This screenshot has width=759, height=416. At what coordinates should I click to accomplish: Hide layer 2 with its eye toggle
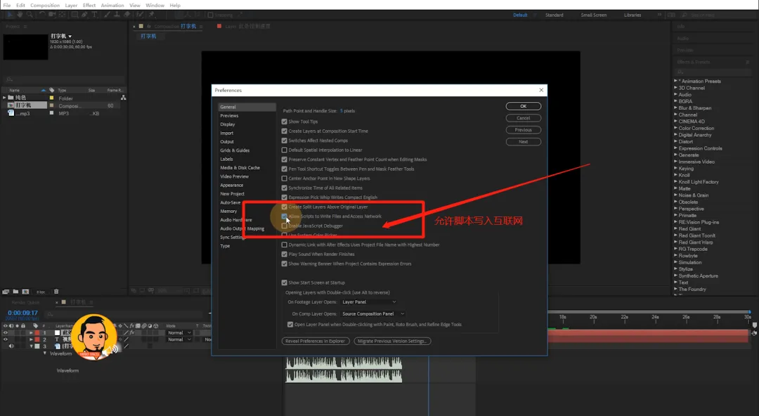click(6, 339)
